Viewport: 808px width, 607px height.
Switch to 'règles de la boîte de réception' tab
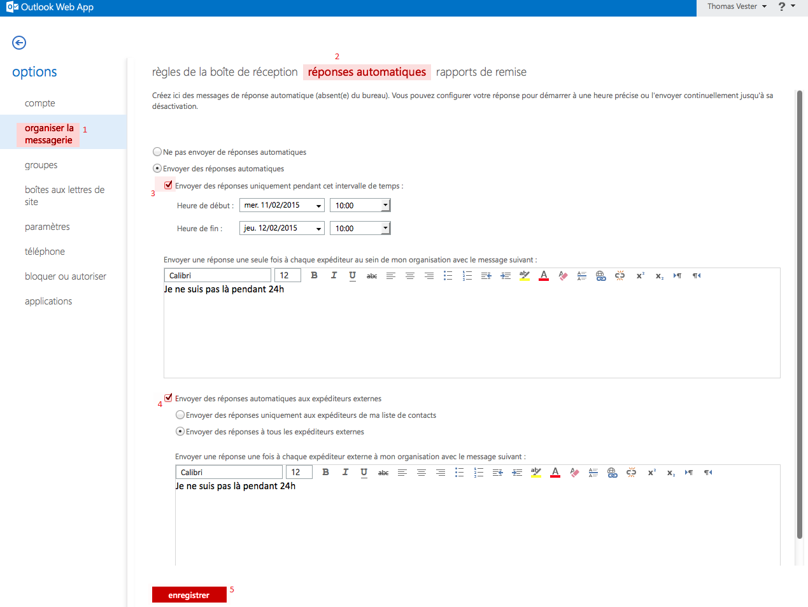point(225,72)
